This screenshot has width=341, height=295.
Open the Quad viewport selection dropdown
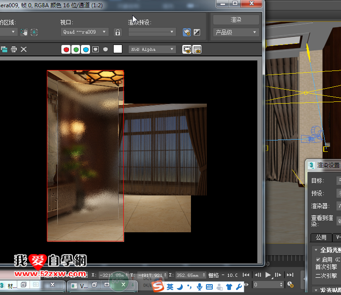tap(85, 32)
